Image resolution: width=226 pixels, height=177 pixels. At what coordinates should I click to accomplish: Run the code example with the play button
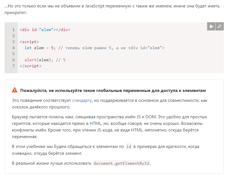211,26
